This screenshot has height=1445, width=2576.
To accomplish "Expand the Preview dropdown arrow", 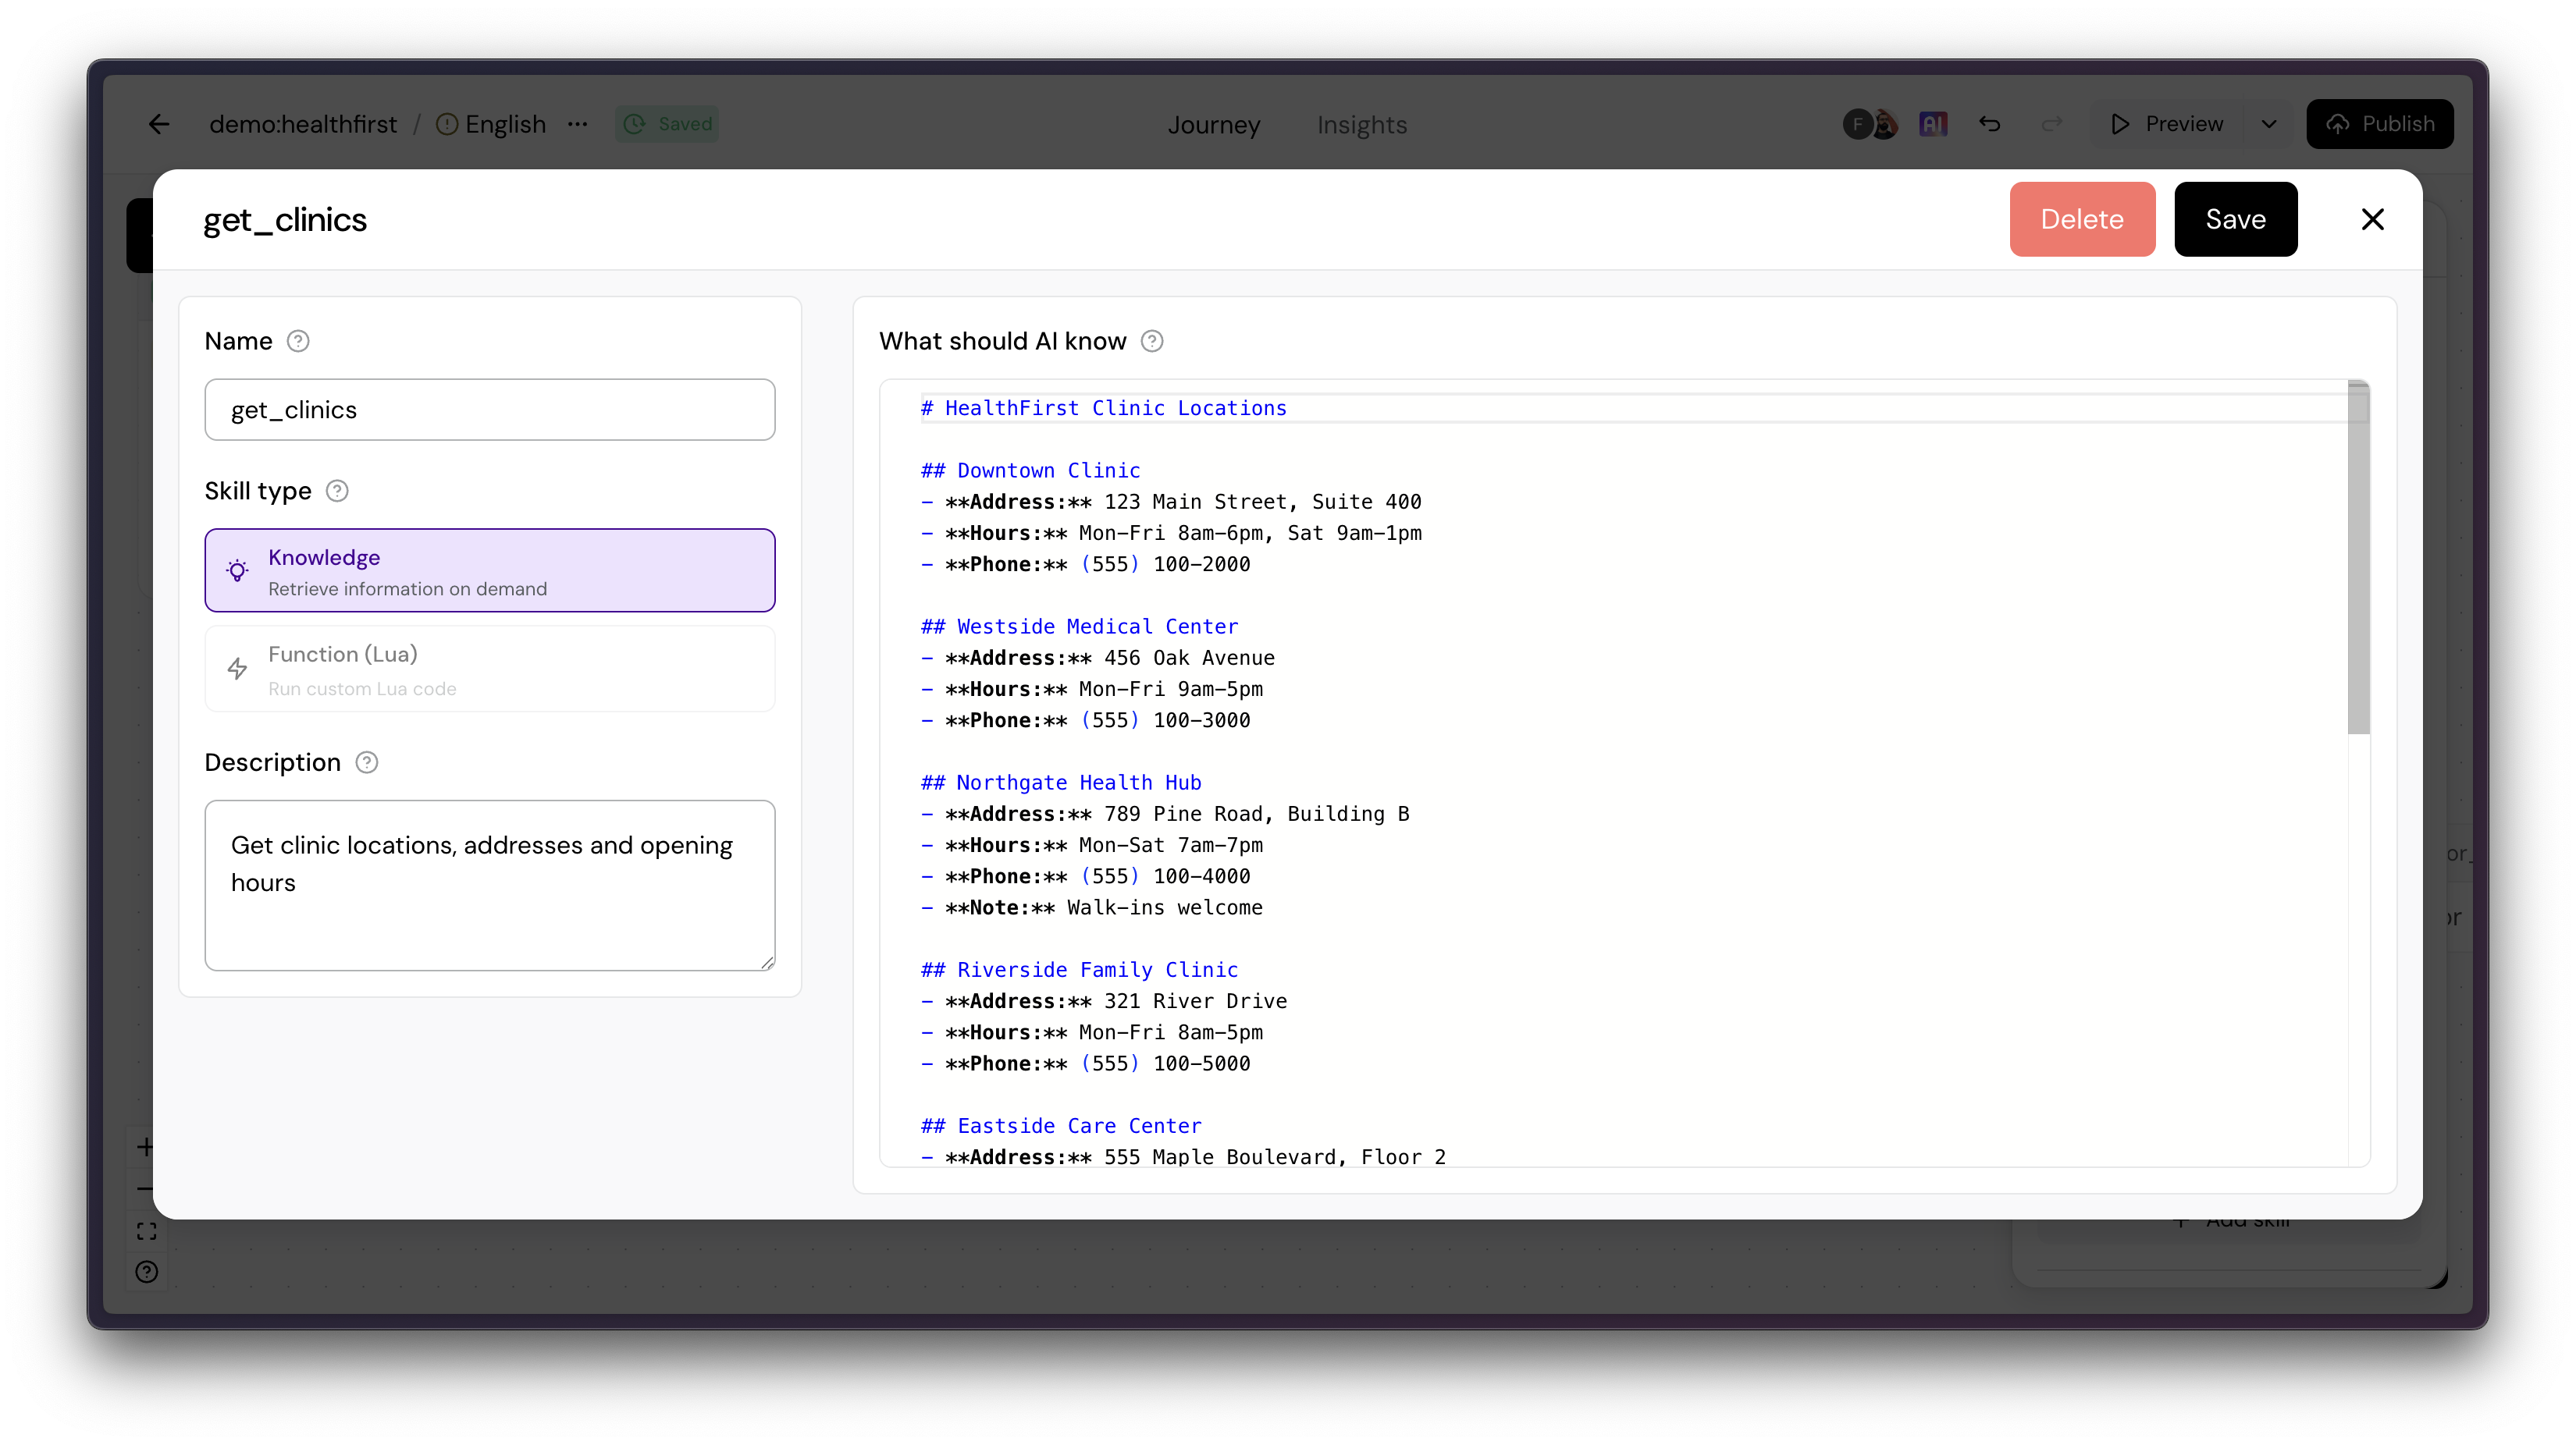I will pos(2269,124).
